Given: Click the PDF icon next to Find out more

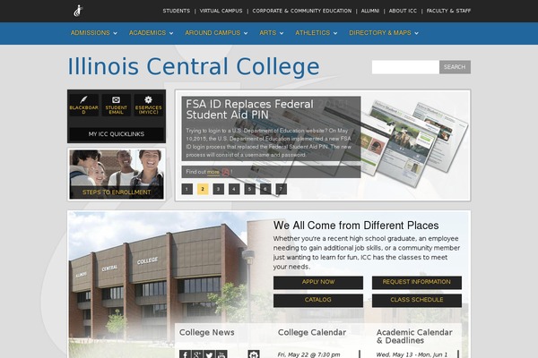Looking at the screenshot, I should 225,172.
